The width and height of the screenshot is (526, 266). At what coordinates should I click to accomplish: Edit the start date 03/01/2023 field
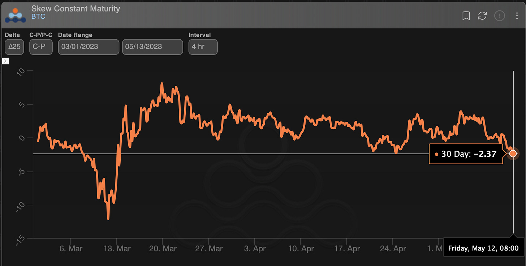89,47
